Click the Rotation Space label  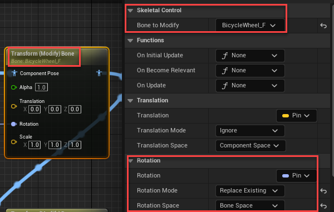pyautogui.click(x=158, y=206)
